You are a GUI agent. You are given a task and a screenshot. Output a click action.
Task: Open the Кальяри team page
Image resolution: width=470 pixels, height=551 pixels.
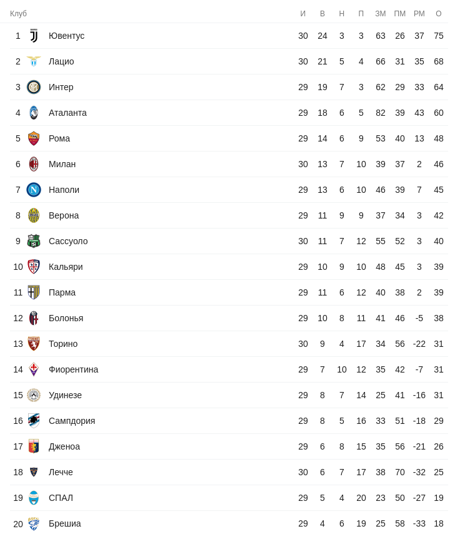(66, 267)
